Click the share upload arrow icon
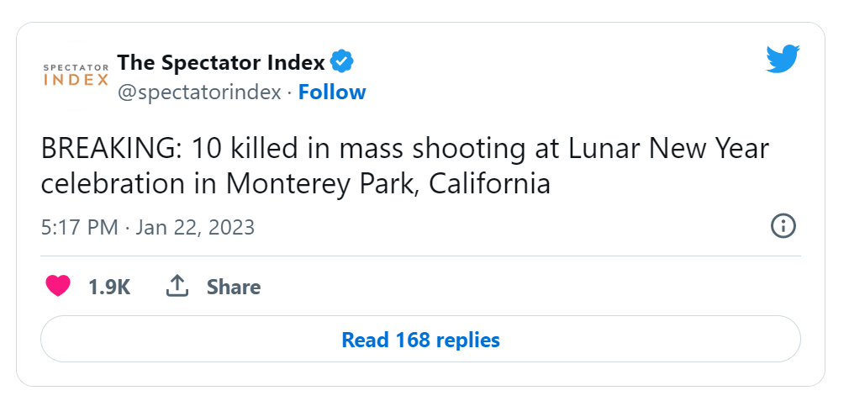Screen dimensions: 849x401 coord(177,286)
